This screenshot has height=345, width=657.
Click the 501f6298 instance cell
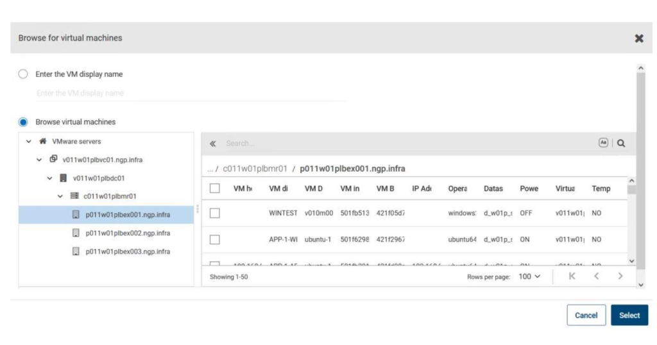pyautogui.click(x=354, y=239)
